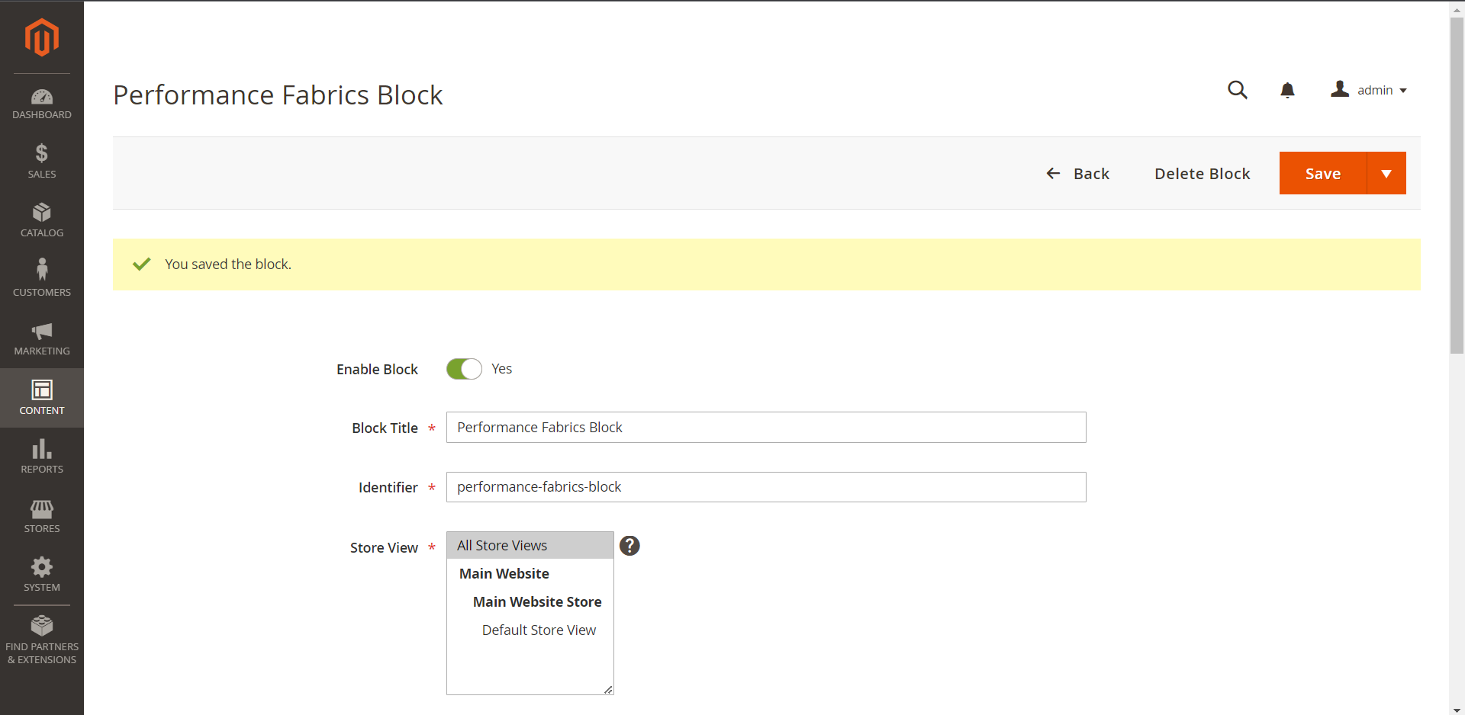This screenshot has width=1465, height=715.
Task: Save the Performance Fabrics Block
Action: (x=1322, y=173)
